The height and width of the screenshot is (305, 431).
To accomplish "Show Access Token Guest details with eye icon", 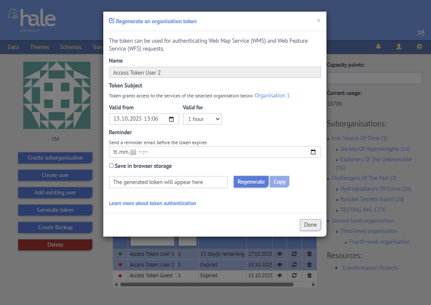I will [x=280, y=276].
